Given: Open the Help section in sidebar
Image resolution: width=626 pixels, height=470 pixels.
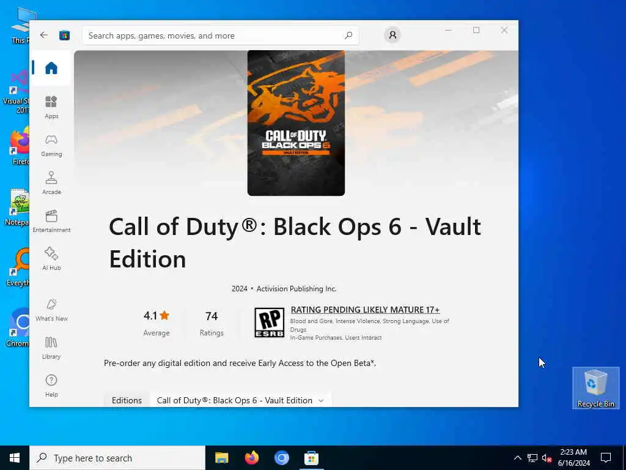Looking at the screenshot, I should 51,386.
